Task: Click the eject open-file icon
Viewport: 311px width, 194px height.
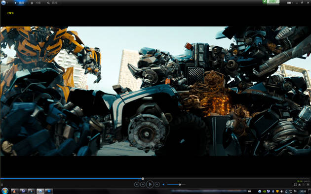Action: [300, 185]
